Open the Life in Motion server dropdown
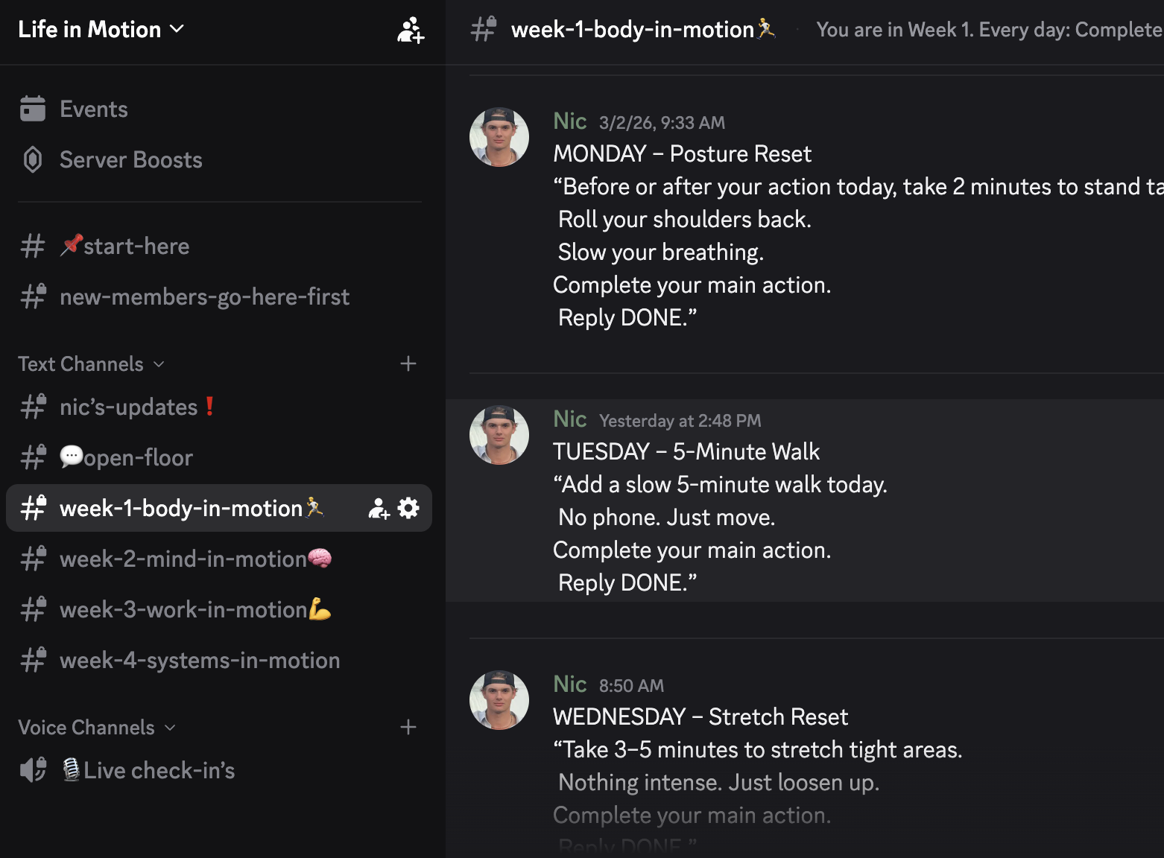1164x858 pixels. [x=101, y=30]
